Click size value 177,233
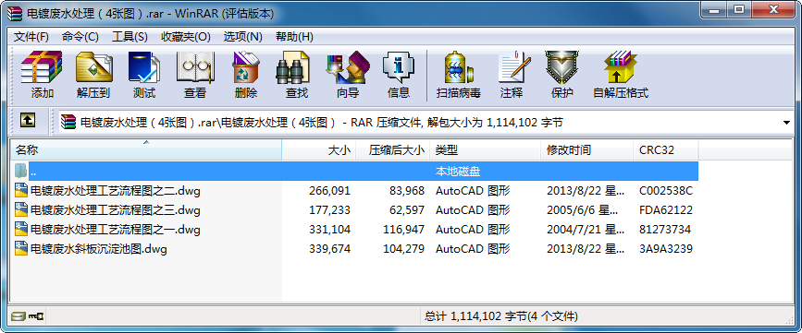This screenshot has width=802, height=333. (330, 210)
